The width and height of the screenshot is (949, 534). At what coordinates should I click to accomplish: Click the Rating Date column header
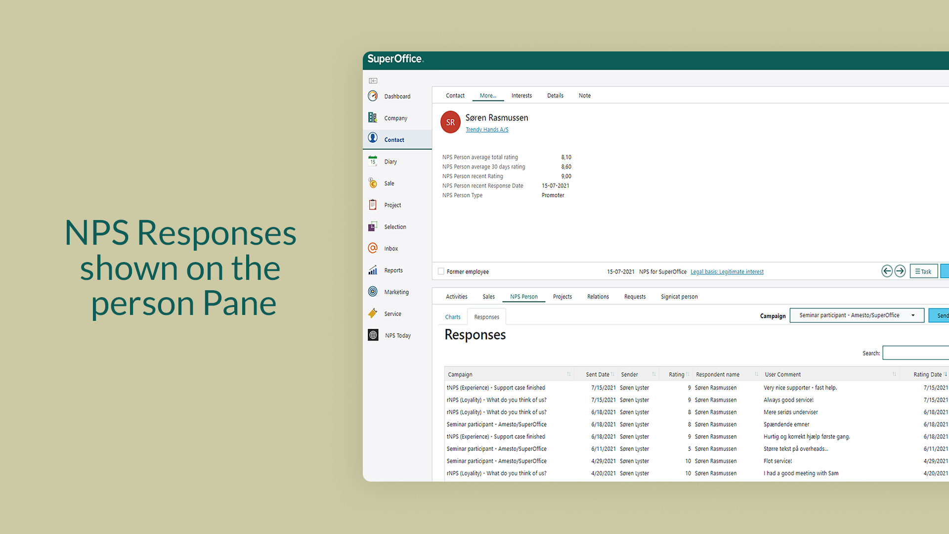click(x=927, y=374)
